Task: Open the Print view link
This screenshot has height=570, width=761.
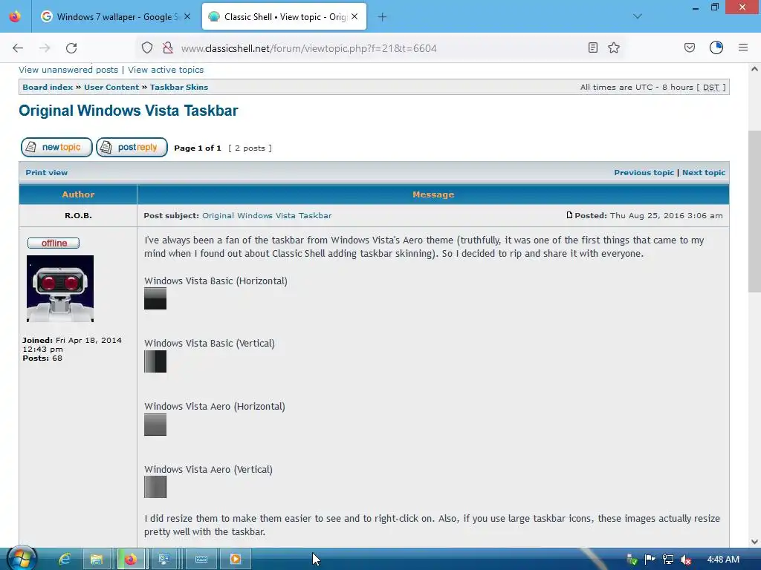Action: pyautogui.click(x=47, y=172)
